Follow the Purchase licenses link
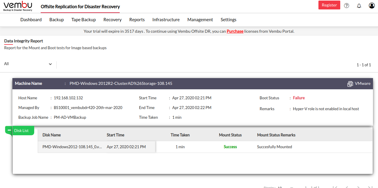This screenshot has width=378, height=188. point(235,31)
